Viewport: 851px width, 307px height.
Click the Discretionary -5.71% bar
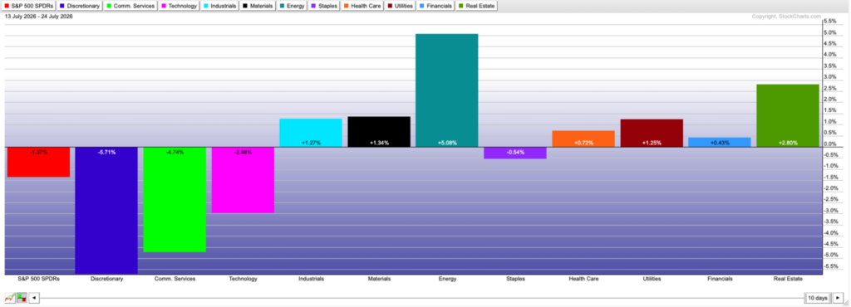(106, 210)
